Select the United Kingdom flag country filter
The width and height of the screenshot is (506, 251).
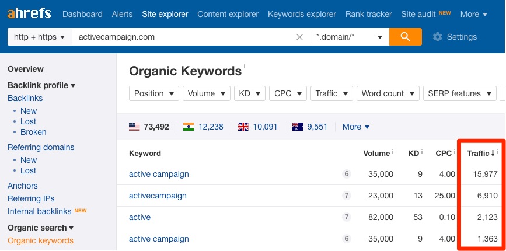tap(243, 127)
